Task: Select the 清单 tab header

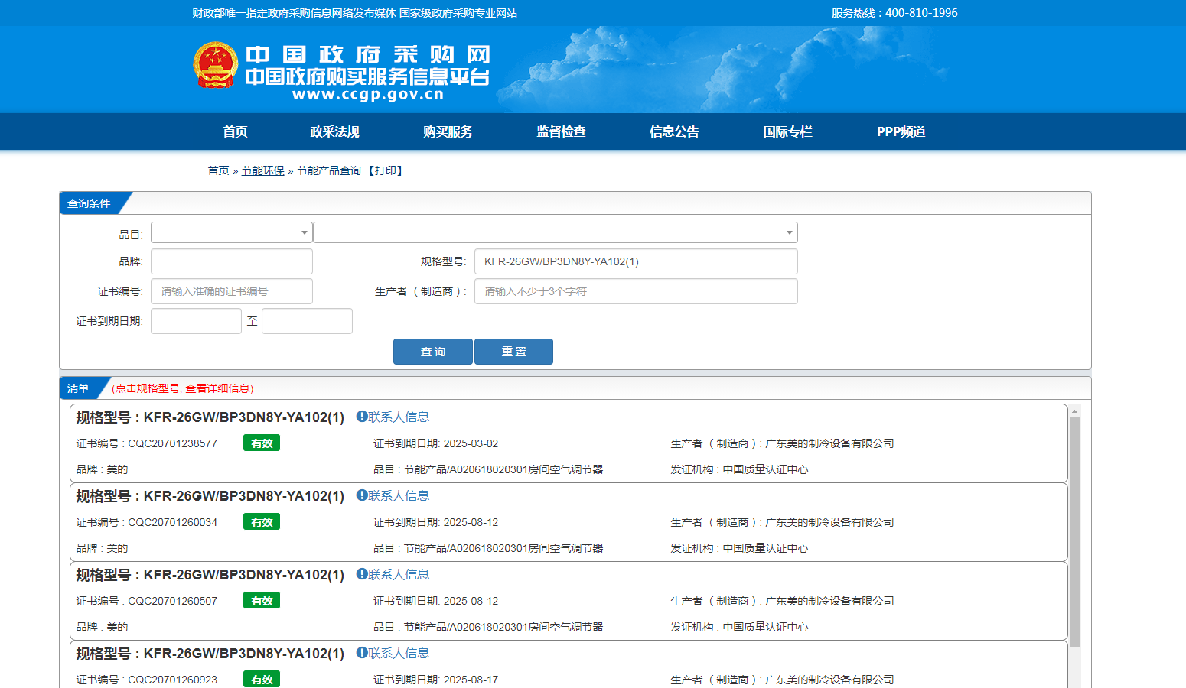Action: [x=78, y=388]
